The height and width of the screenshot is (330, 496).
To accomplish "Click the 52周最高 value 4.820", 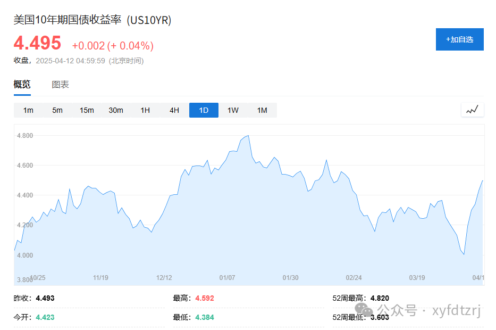I will click(x=381, y=298).
